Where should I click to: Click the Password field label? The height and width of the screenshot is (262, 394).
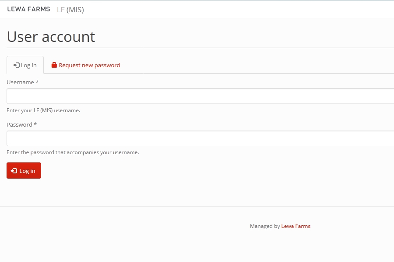pyautogui.click(x=19, y=124)
